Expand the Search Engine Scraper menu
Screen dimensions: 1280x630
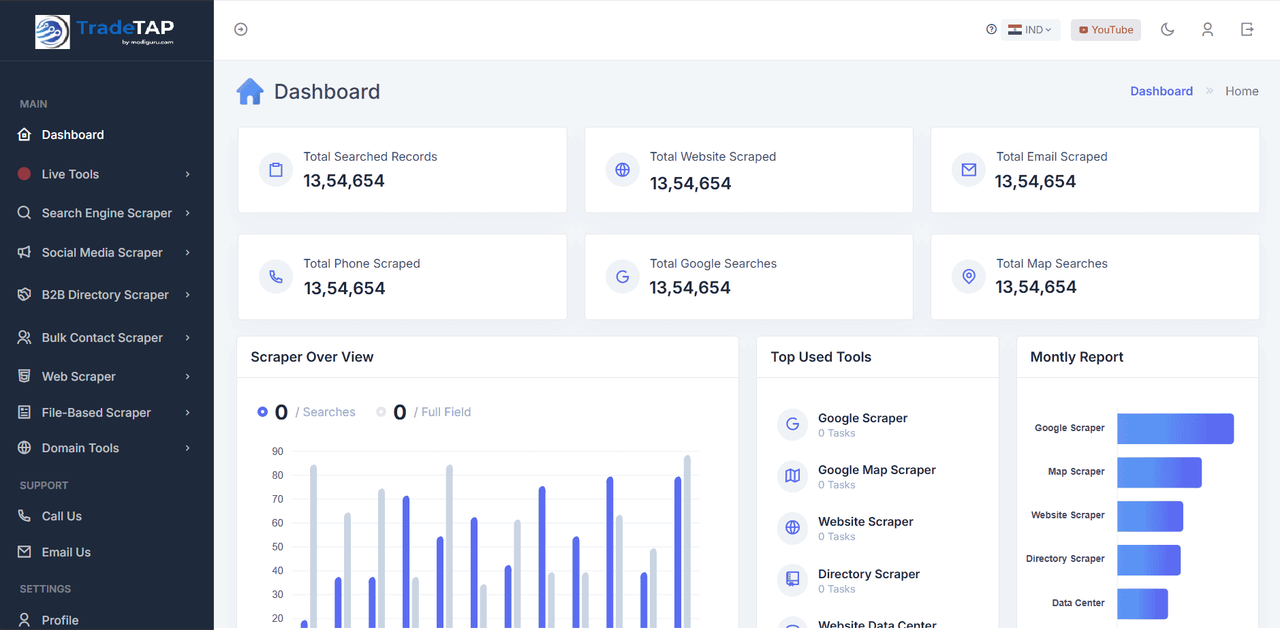coord(107,213)
